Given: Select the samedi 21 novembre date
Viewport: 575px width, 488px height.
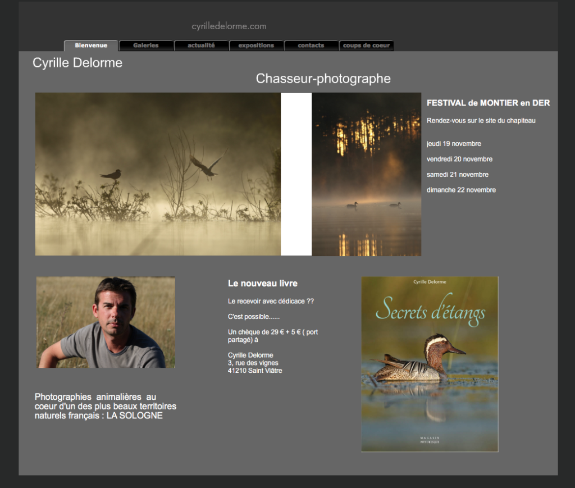Looking at the screenshot, I should (x=457, y=175).
